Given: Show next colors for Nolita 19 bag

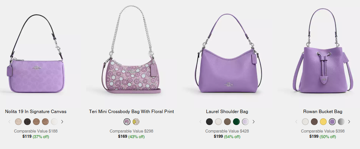Looking at the screenshot, I should pyautogui.click(x=62, y=122).
